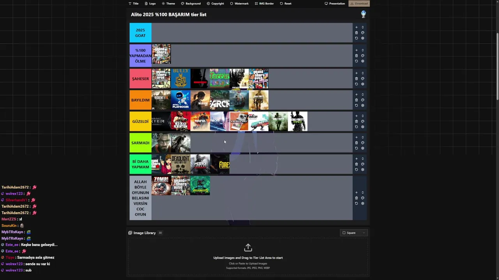Click palette icon on the GÜZELDİ row

tap(363, 121)
